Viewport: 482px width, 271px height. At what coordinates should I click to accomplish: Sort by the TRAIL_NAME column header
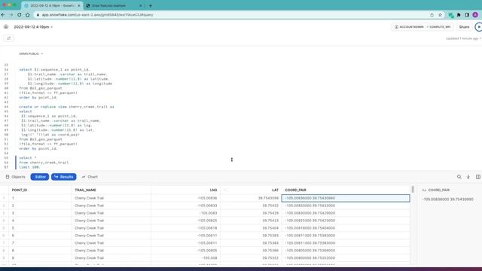coord(85,190)
